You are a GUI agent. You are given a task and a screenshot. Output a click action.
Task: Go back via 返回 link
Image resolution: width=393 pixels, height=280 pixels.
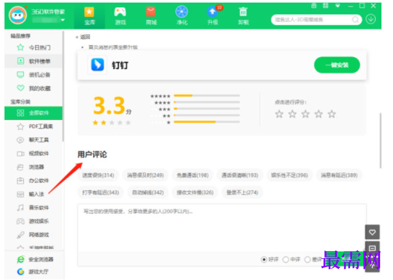tap(83, 37)
